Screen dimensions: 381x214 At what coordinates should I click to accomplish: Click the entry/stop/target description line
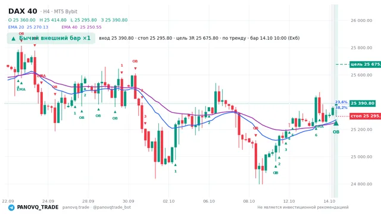pos(199,38)
